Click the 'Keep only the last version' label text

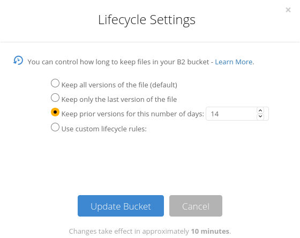[119, 99]
